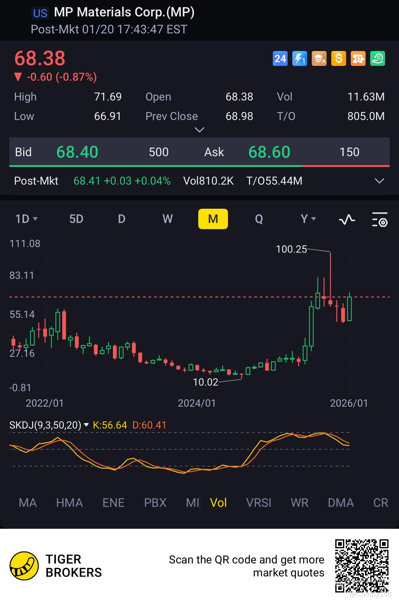Expand quote details chevron under Prev Close

[x=199, y=130]
